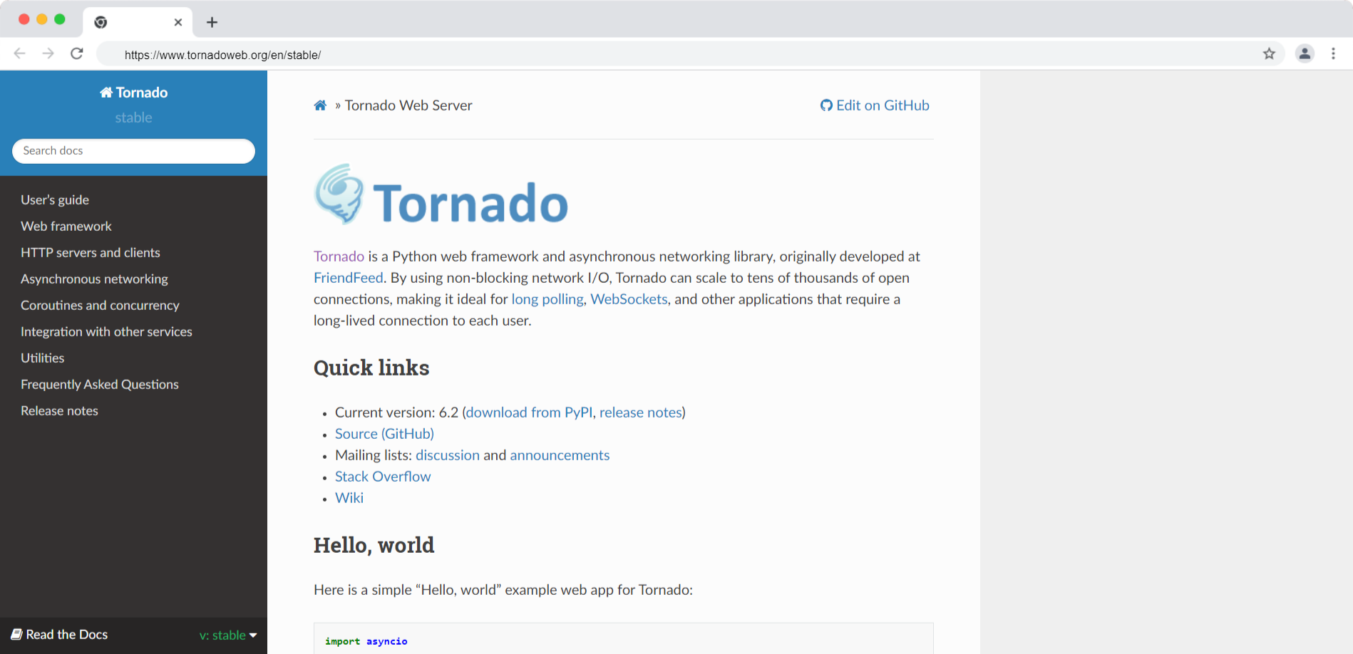Click the home icon in breadcrumb
This screenshot has height=654, width=1353.
(x=320, y=105)
